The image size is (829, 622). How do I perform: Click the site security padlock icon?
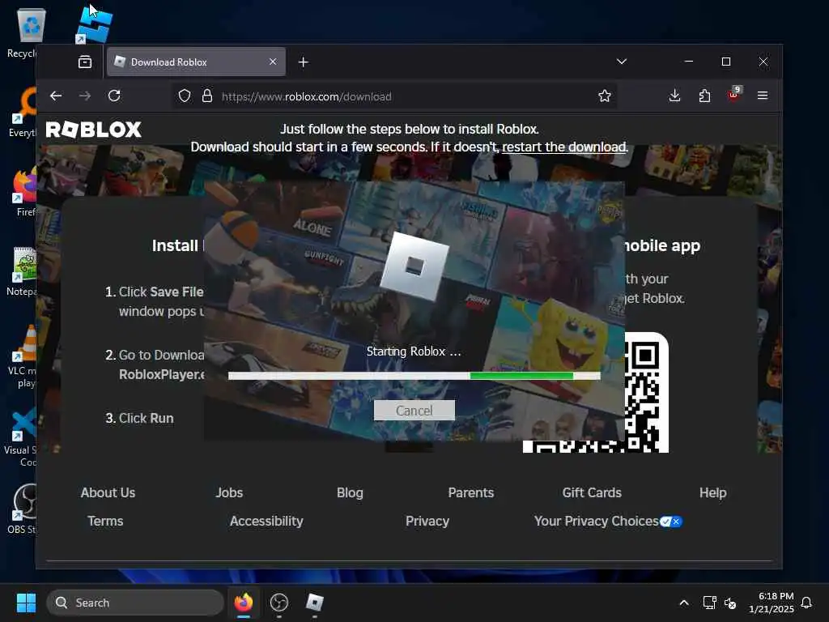(207, 96)
